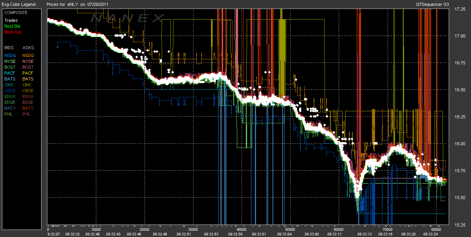The height and width of the screenshot is (237, 471).
Task: Click the 09:32:53 time axis label
Action: [x=211, y=234]
